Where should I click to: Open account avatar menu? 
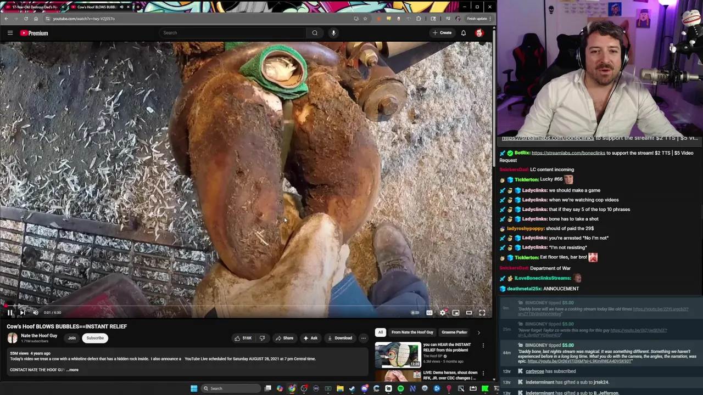(x=479, y=33)
